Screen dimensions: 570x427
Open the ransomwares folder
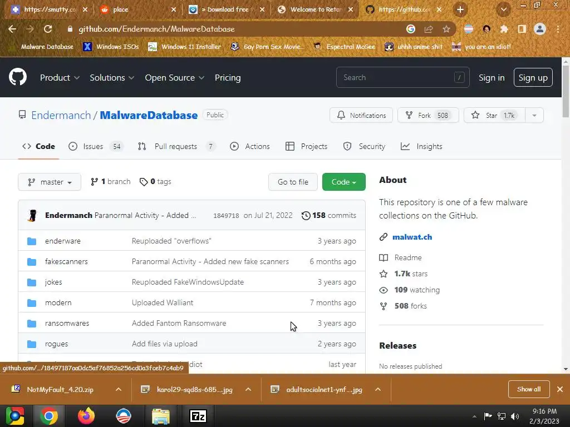coord(67,323)
